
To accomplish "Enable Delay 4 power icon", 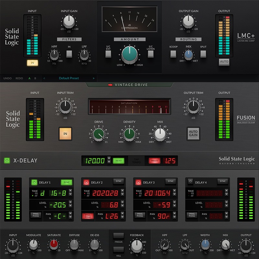I will pyautogui.click(x=190, y=181).
